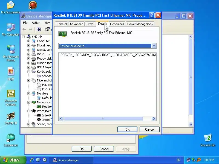This screenshot has width=219, height=164.
Task: Click the show/hide console tree toolbar icon
Action: point(39,29)
